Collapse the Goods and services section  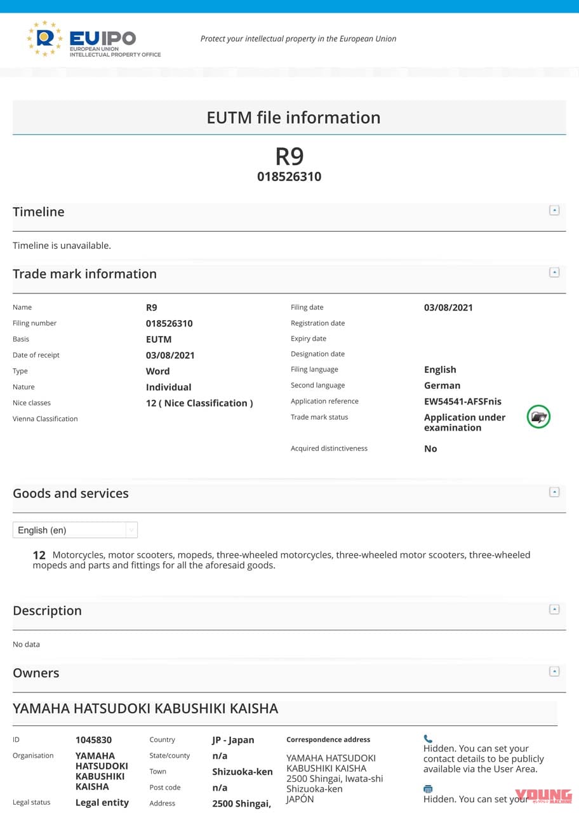click(x=554, y=492)
